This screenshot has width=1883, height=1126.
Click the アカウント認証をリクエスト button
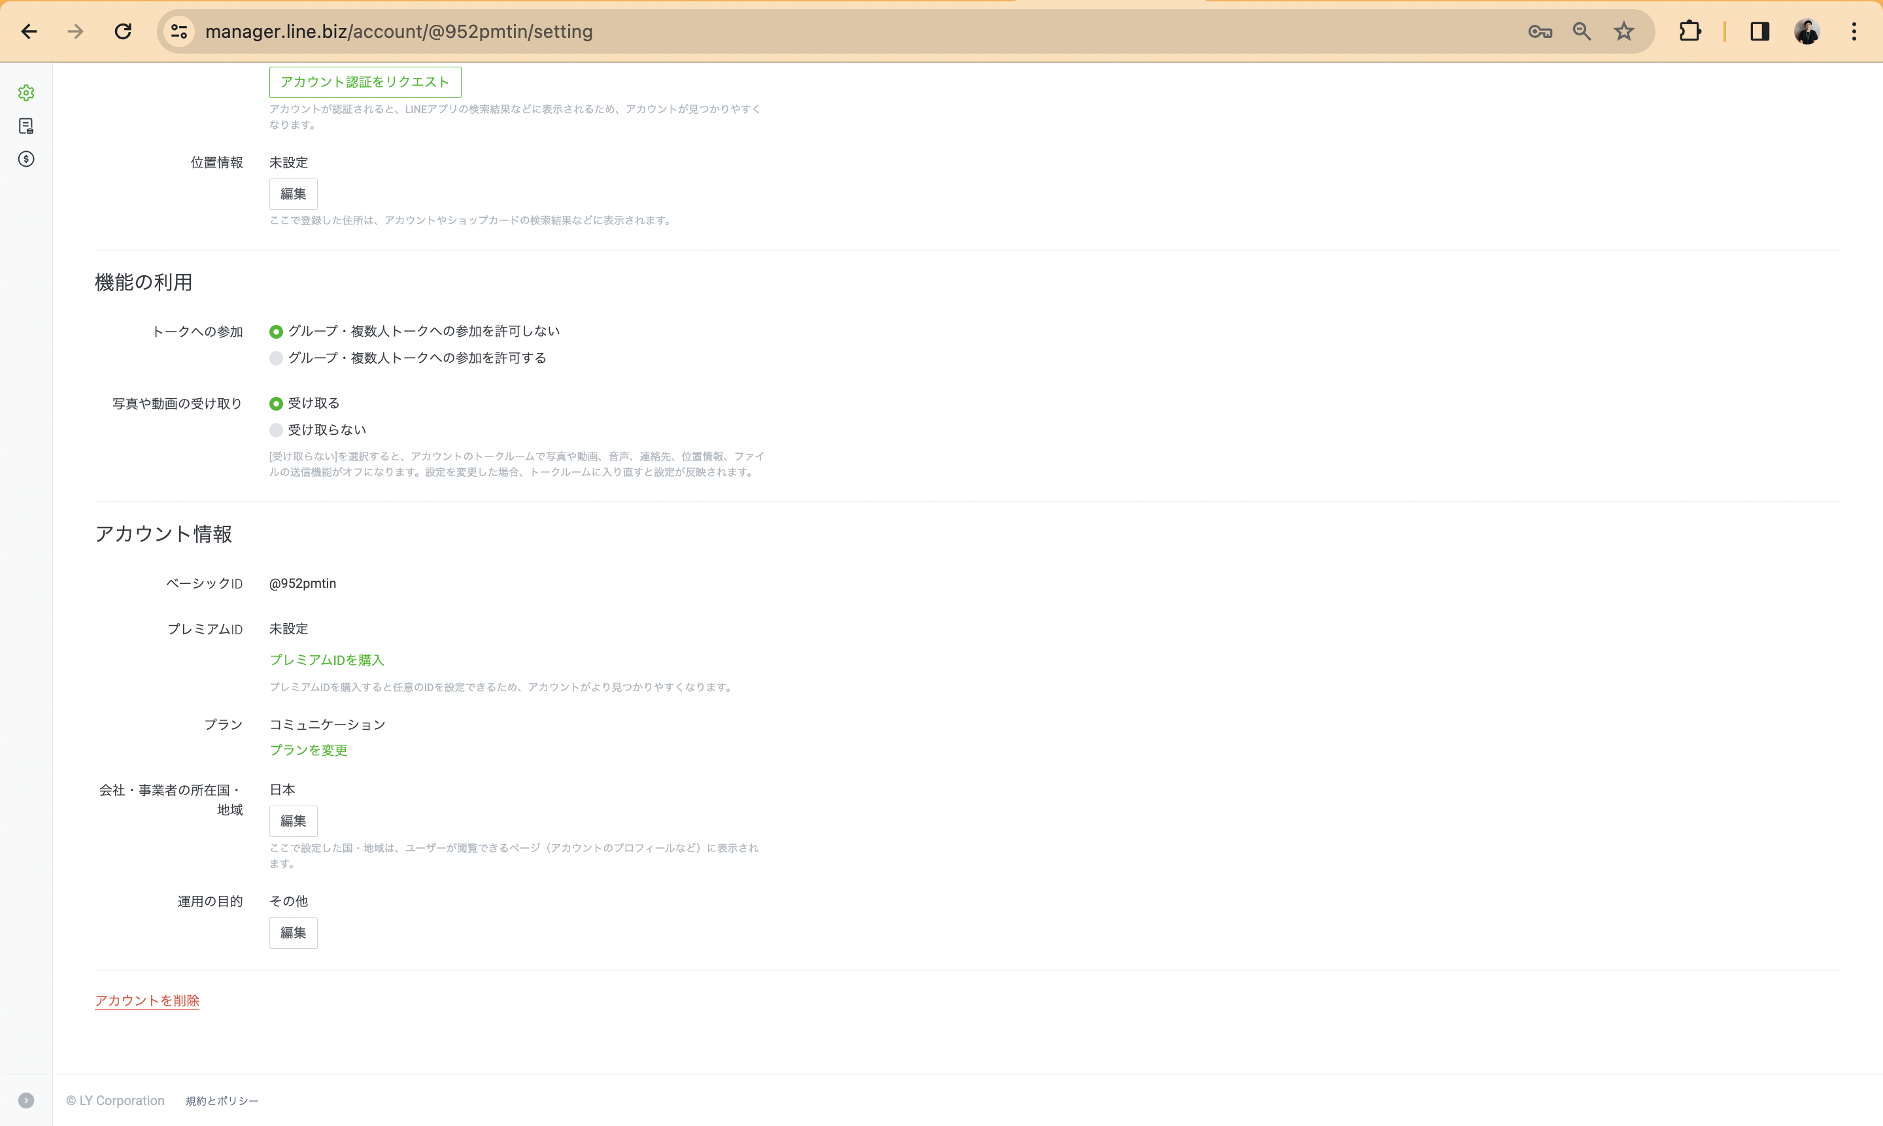coord(365,82)
